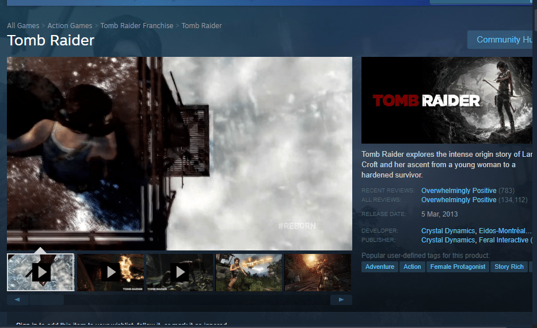Select the Action tag

412,267
